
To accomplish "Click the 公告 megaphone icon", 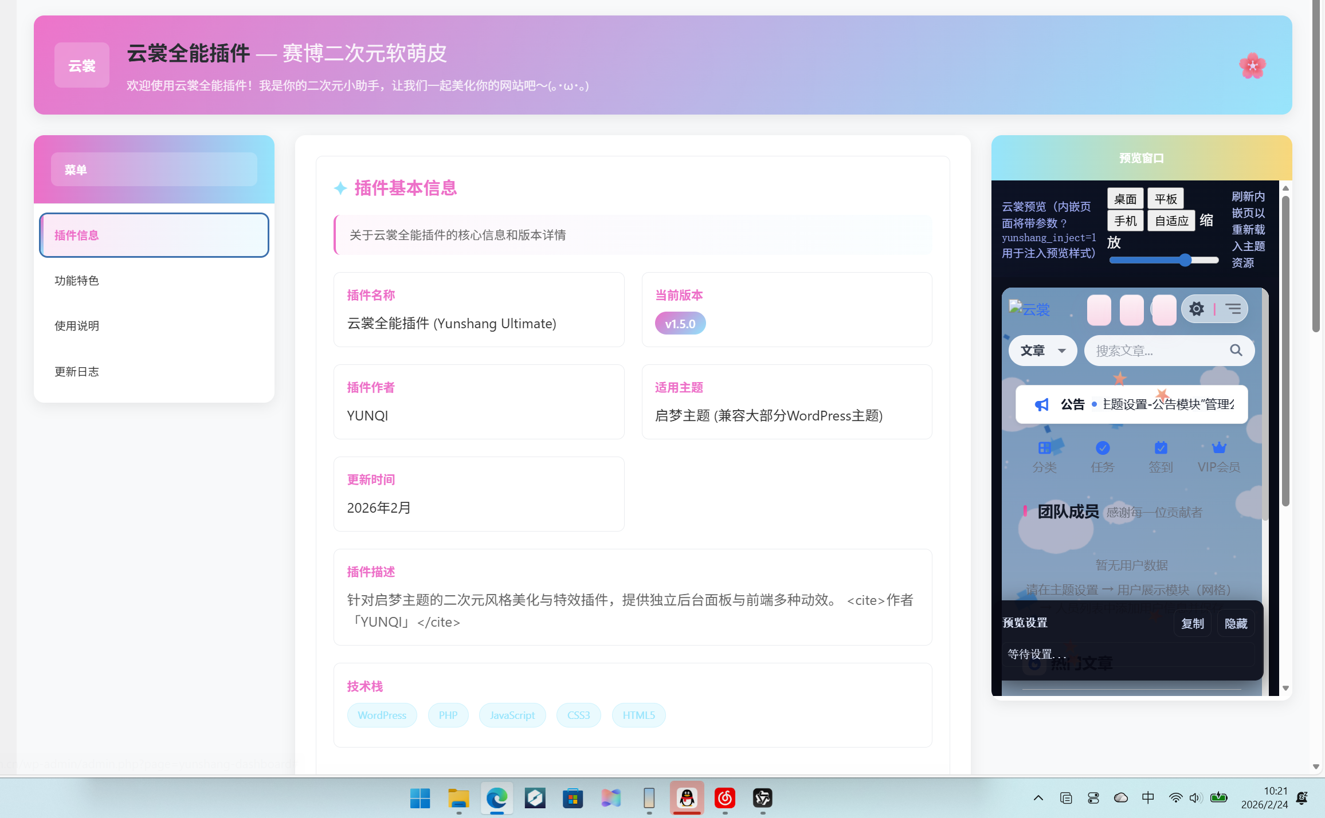I will [1042, 404].
